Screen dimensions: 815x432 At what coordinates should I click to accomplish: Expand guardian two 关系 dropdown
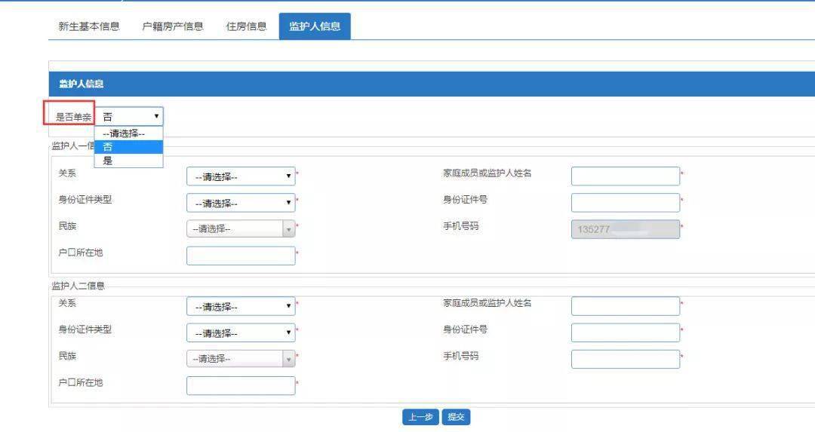click(x=241, y=306)
